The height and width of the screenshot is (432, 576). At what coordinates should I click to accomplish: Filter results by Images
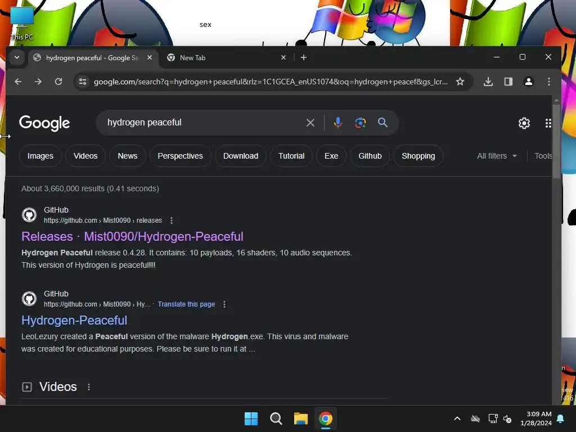pyautogui.click(x=40, y=156)
